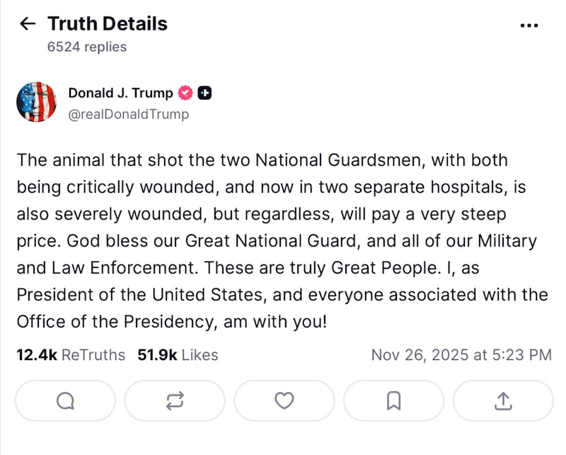Open the share options with the upload icon

503,401
